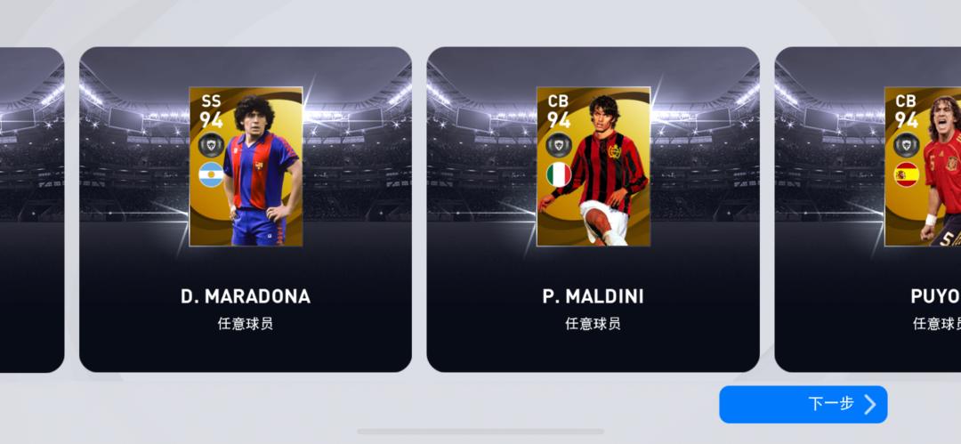Screen dimensions: 961x444
Task: Click 任意球员 text under Maldini
Action: coord(594,323)
